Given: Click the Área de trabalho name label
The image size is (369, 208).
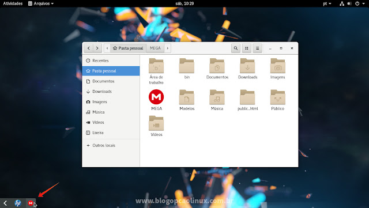Looking at the screenshot, I should coord(156,80).
